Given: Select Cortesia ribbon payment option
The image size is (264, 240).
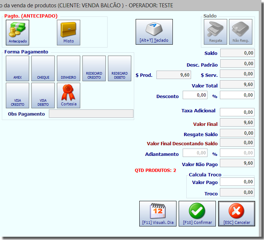Looking at the screenshot, I should point(69,95).
